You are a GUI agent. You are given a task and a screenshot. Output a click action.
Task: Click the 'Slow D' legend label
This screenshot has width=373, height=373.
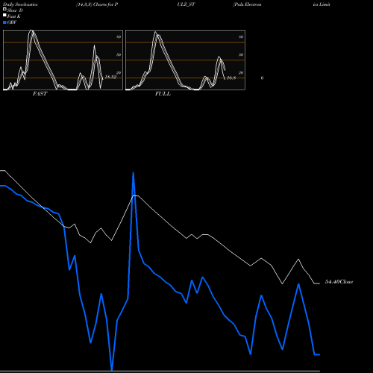click(15, 10)
